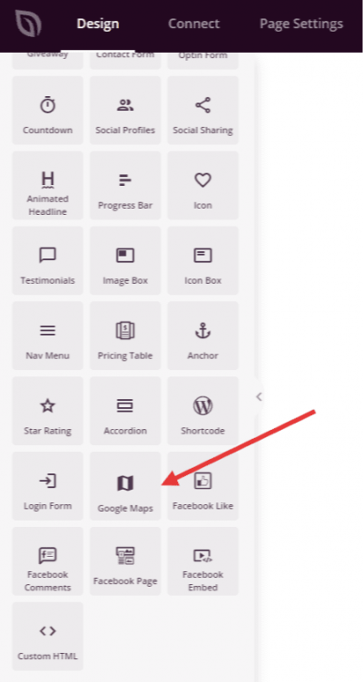Select the Star Rating block
The width and height of the screenshot is (363, 682).
point(47,411)
